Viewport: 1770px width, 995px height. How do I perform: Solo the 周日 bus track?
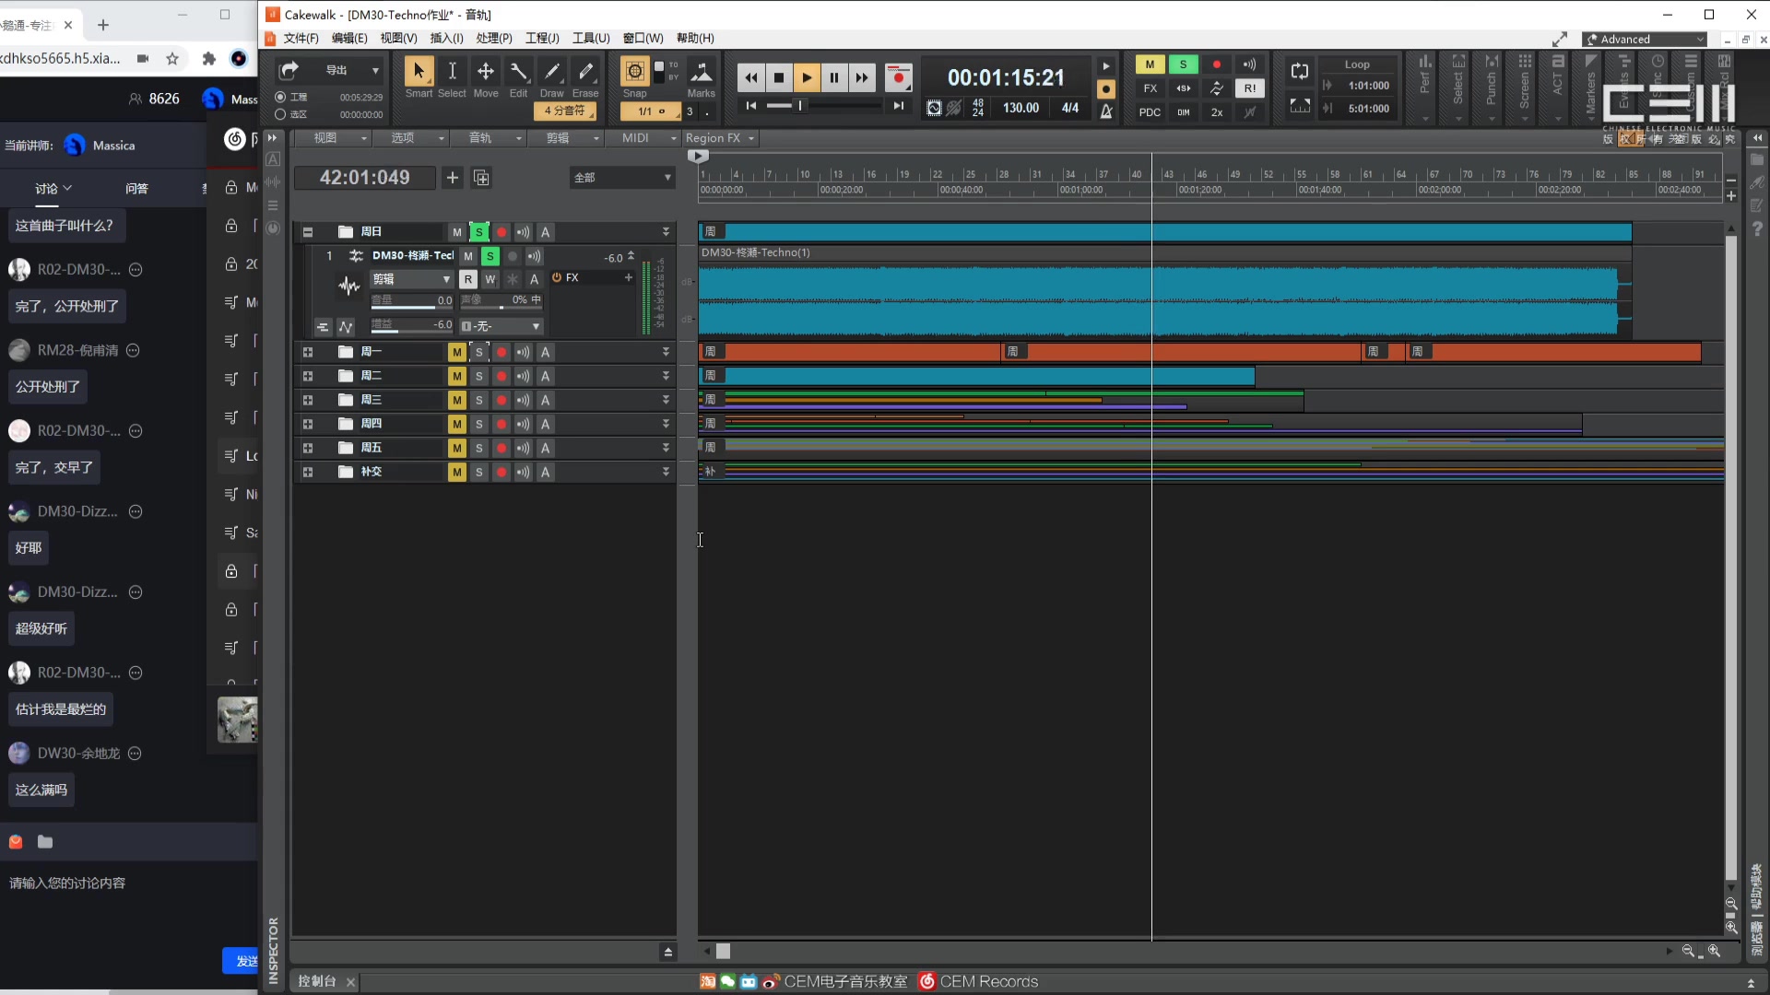click(479, 231)
